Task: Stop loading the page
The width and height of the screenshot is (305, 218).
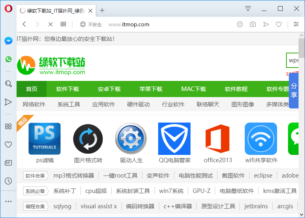Action: click(51, 24)
